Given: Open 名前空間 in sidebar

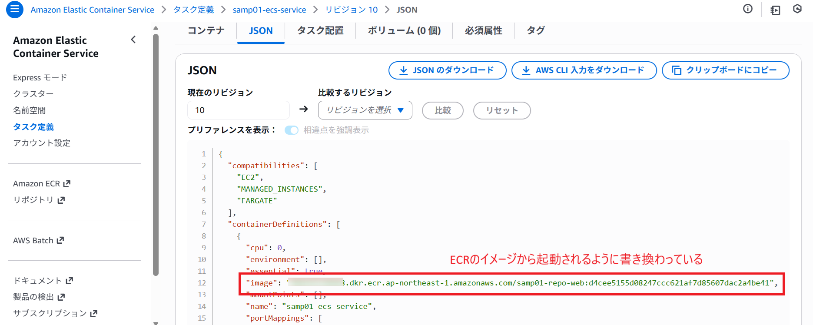Looking at the screenshot, I should pyautogui.click(x=29, y=110).
